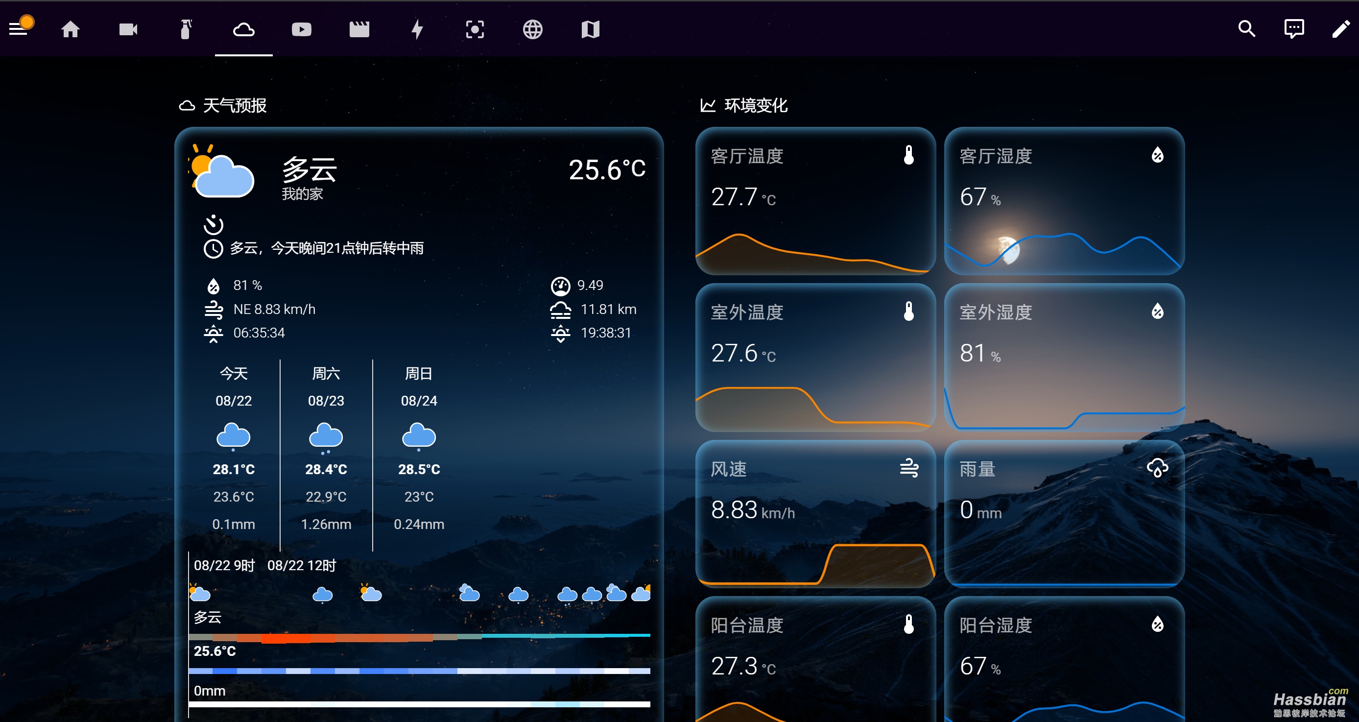This screenshot has width=1359, height=722.
Task: Open the 客厅温度 sensor card
Action: pyautogui.click(x=815, y=200)
